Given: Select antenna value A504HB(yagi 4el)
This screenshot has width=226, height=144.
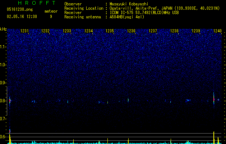Looking at the screenshot, I should 127,17.
